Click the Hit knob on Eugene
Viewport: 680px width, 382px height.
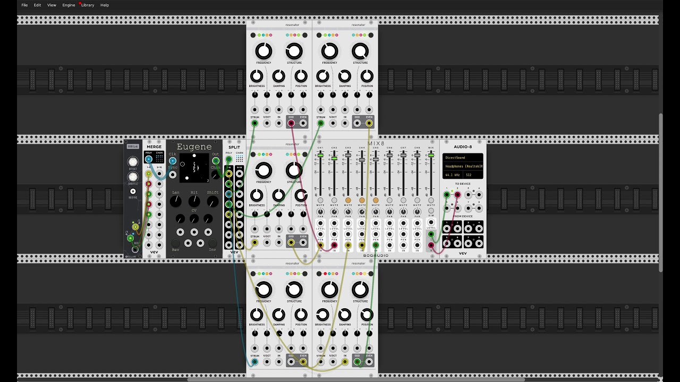[x=194, y=201]
